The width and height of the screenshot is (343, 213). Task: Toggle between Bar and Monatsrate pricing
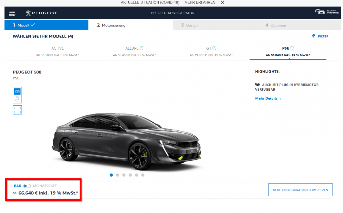click(x=27, y=186)
